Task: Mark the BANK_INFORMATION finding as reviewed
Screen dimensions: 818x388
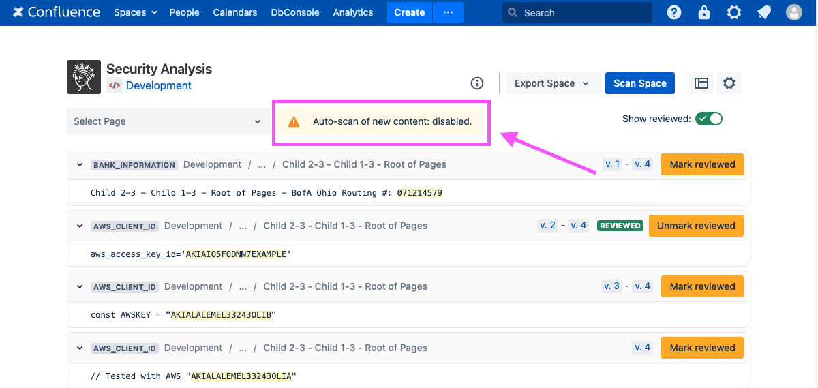Action: pos(702,164)
